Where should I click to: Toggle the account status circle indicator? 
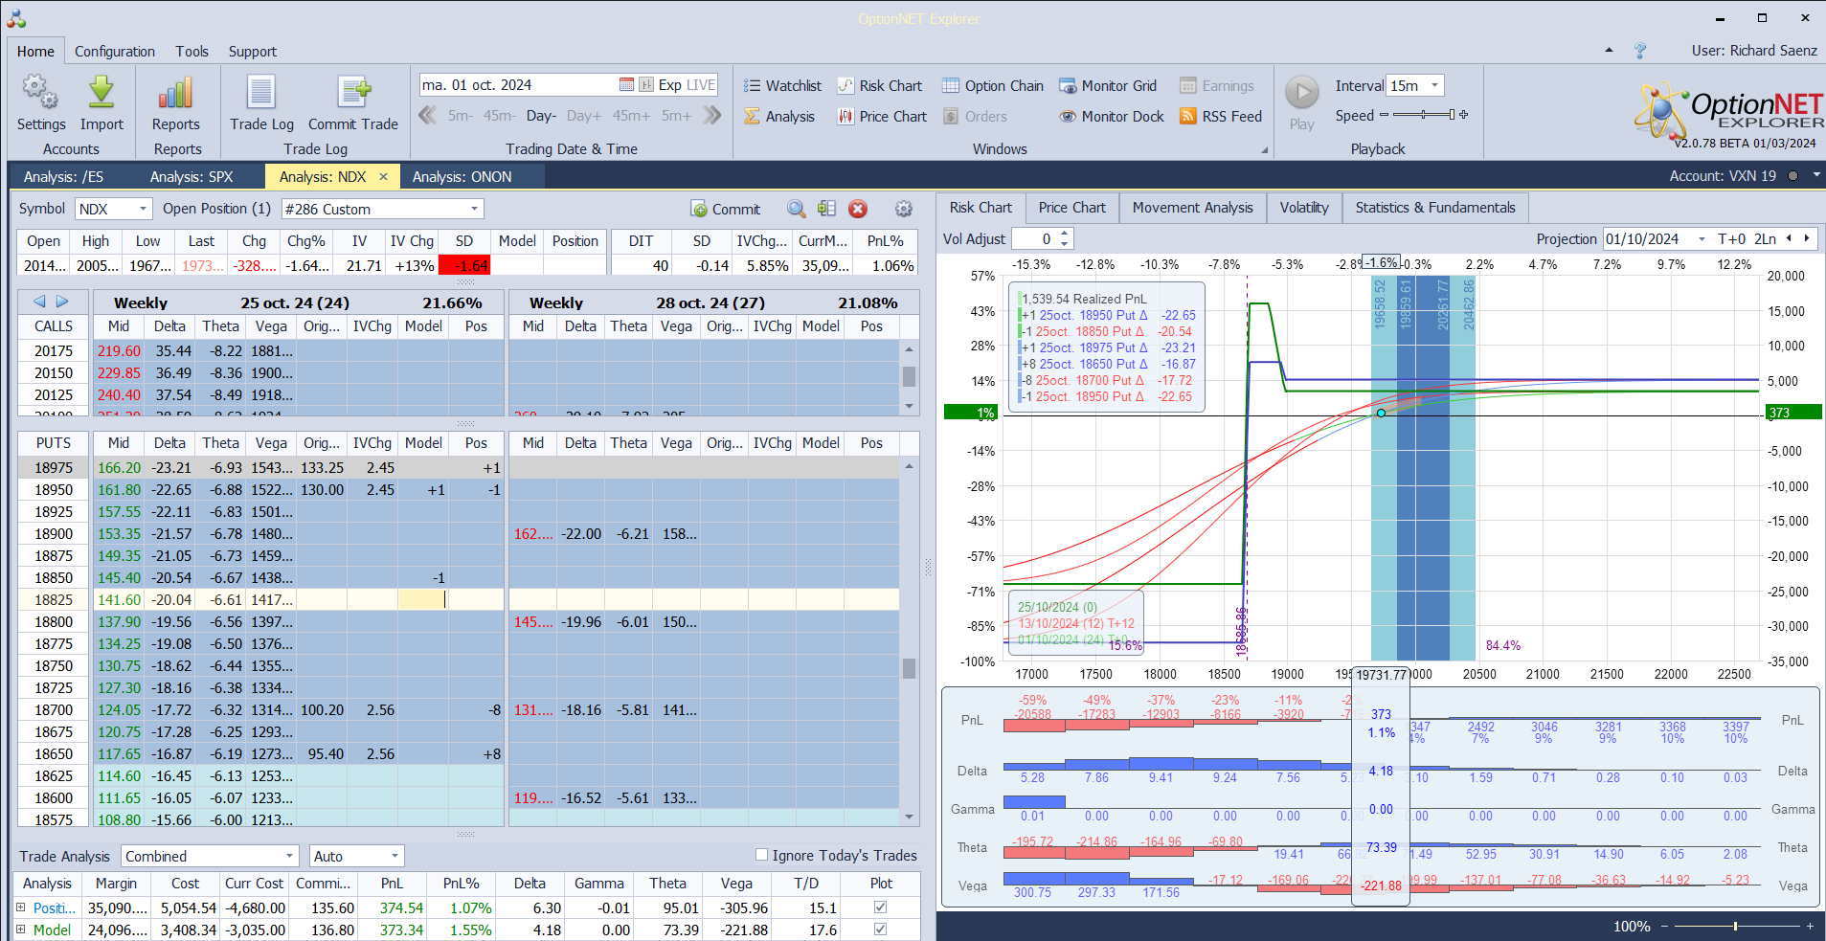(1792, 176)
